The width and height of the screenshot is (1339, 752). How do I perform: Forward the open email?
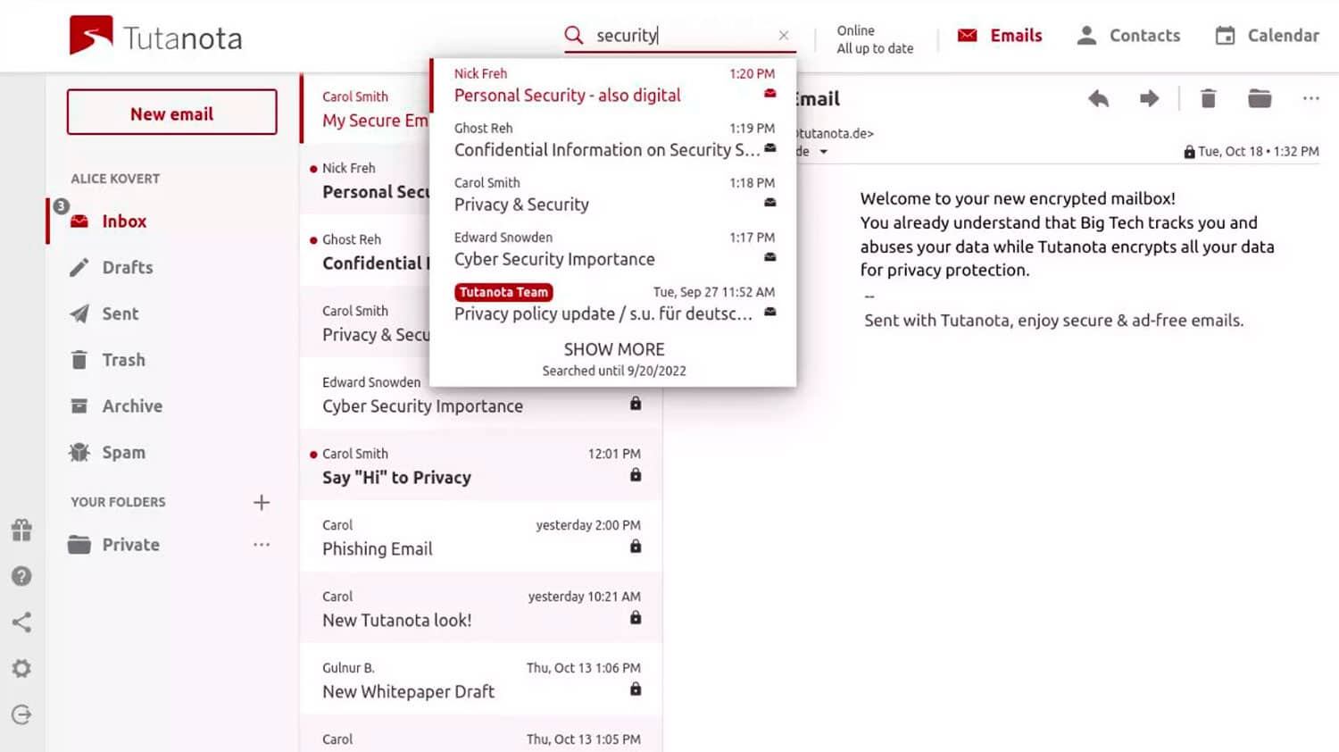(1149, 98)
